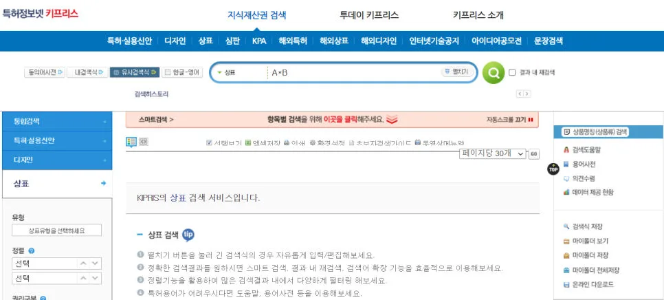The width and height of the screenshot is (664, 300).
Task: Open 데이터 제공 현황 chart link
Action: (588, 192)
